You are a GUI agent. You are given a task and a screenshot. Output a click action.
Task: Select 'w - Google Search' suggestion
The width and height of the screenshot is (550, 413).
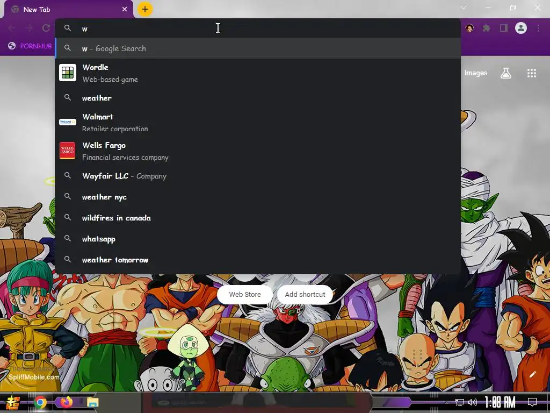coord(257,48)
